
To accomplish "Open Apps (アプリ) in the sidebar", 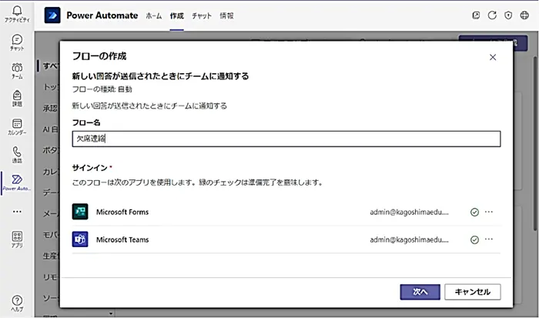I will (x=17, y=239).
